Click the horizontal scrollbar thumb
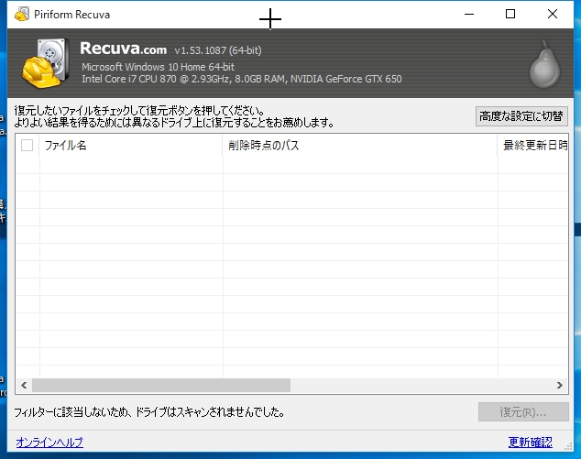 161,386
